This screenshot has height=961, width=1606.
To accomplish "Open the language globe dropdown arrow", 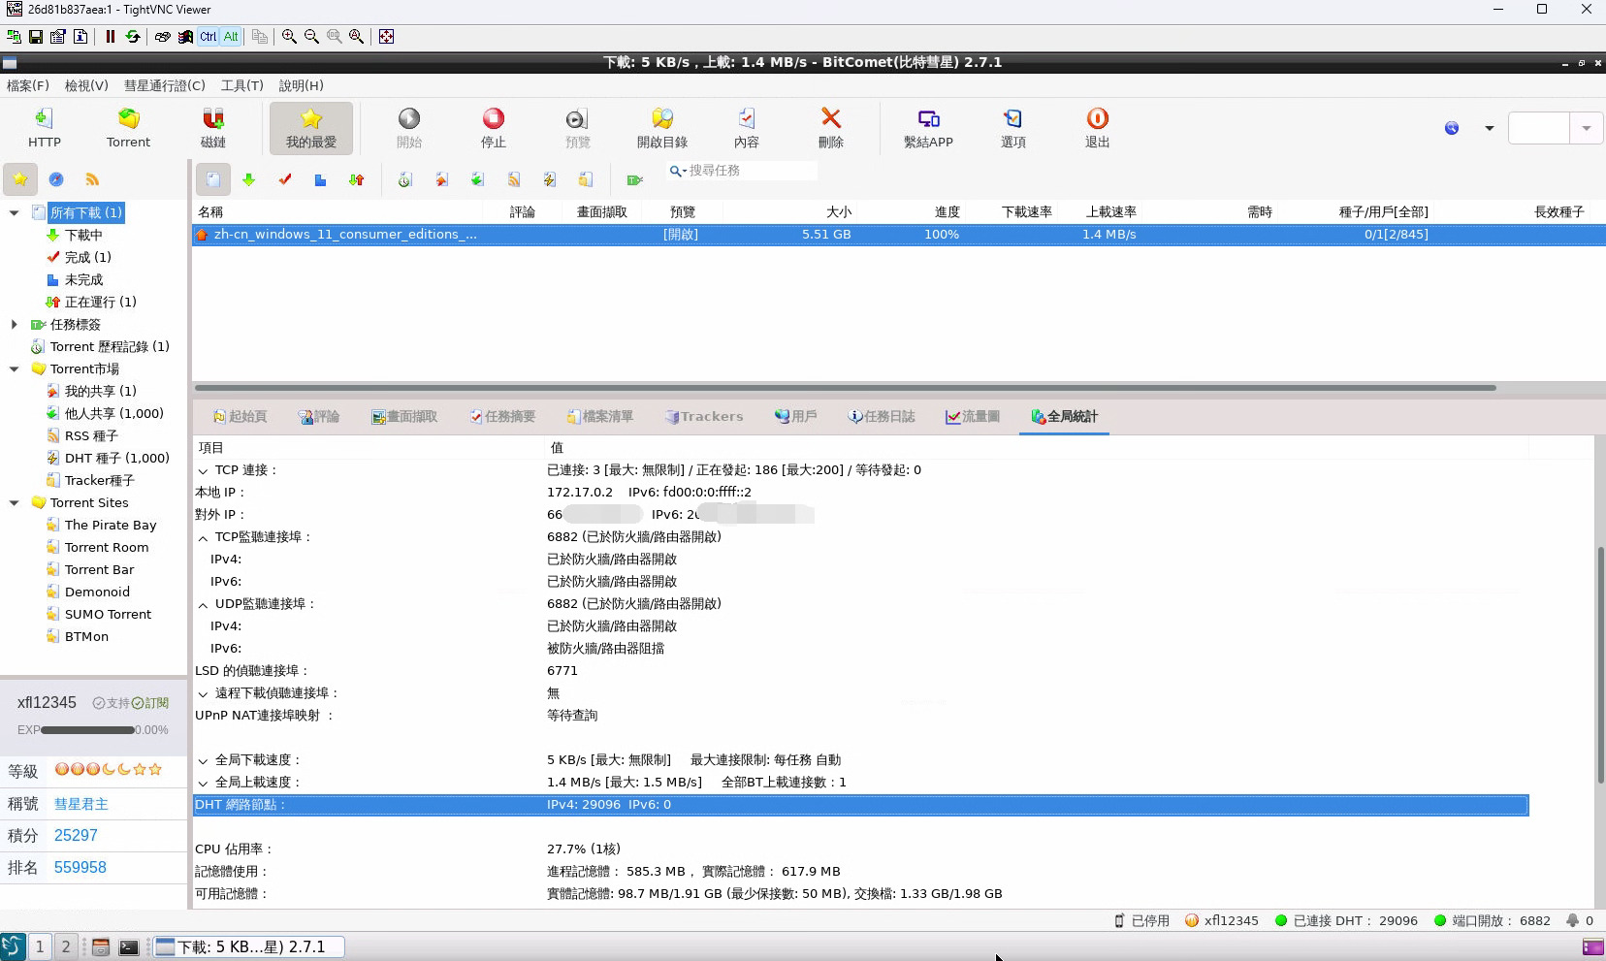I will tap(1489, 128).
